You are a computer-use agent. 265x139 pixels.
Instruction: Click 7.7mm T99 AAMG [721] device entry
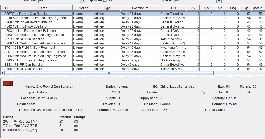(20, 126)
